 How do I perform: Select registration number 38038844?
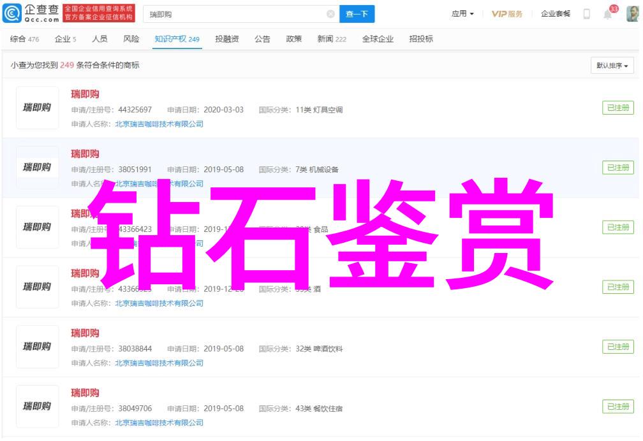point(135,349)
